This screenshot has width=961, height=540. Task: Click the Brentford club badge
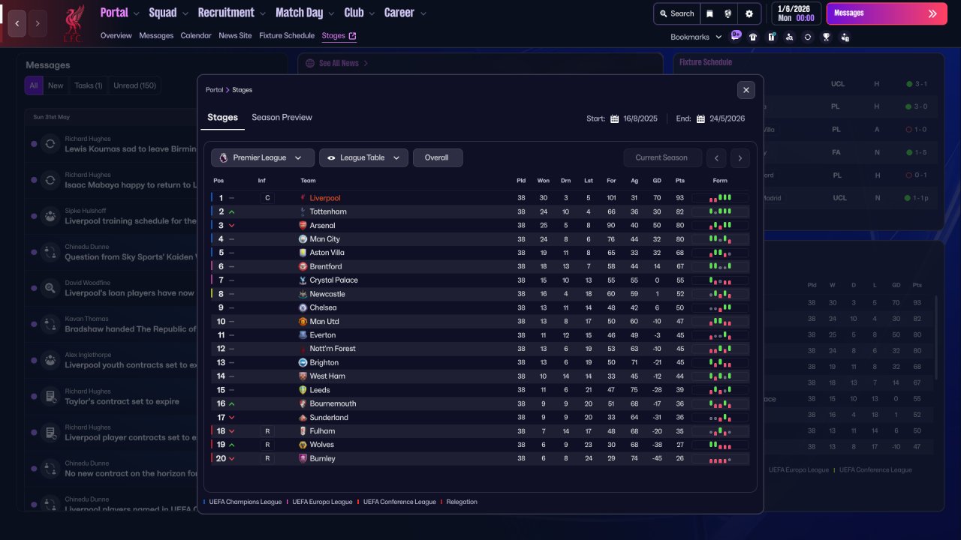coord(303,266)
